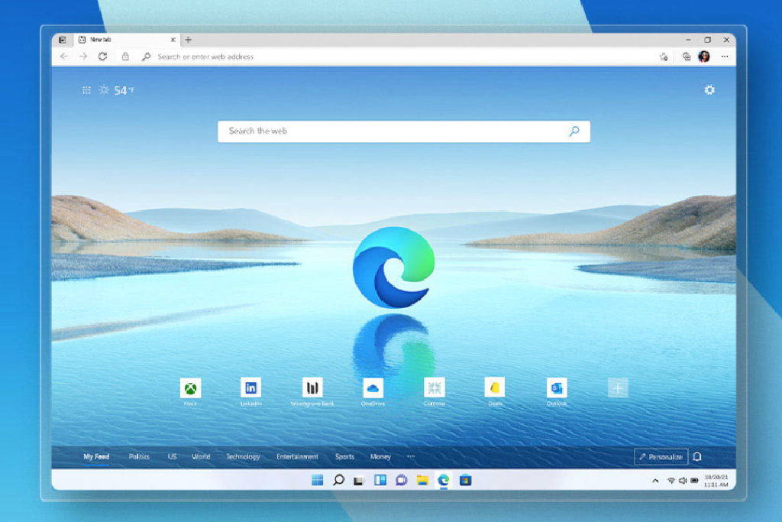Open Widgets on the taskbar
Image resolution: width=782 pixels, height=522 pixels.
pos(380,480)
